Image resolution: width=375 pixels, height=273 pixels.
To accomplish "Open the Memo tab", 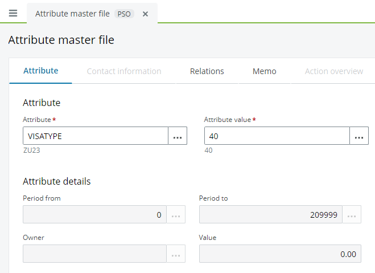I will tap(264, 71).
